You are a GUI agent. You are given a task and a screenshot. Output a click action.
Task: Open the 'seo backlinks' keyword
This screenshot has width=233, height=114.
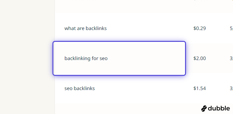[79, 88]
